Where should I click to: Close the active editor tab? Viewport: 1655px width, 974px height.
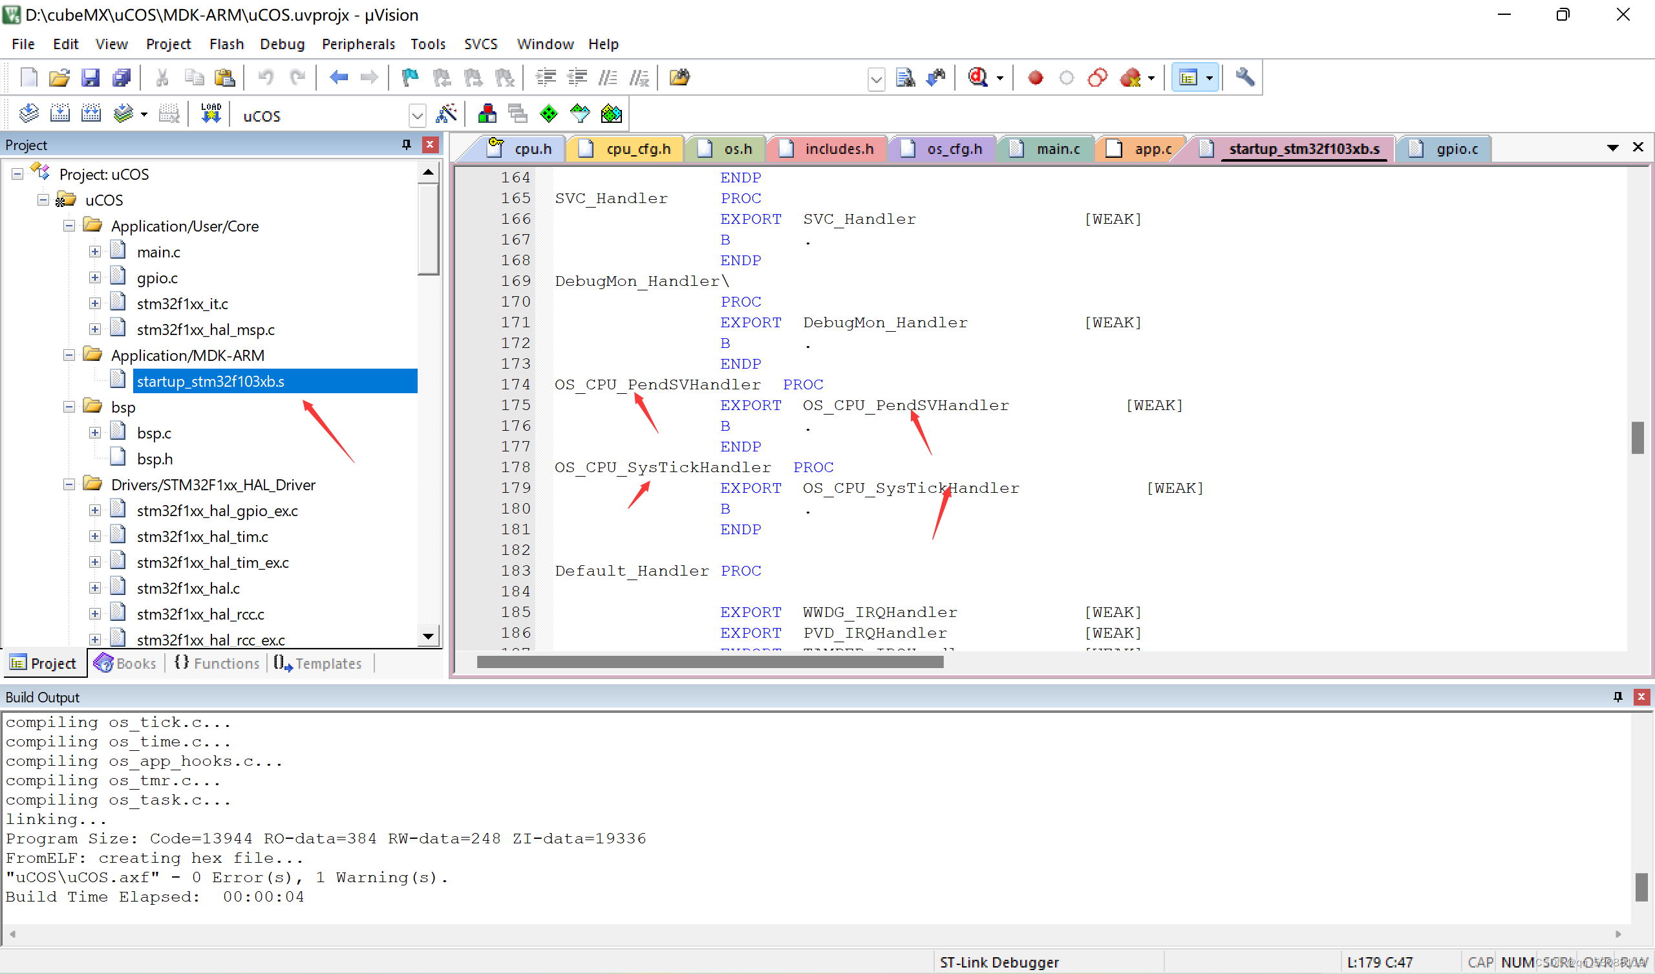coord(1638,147)
